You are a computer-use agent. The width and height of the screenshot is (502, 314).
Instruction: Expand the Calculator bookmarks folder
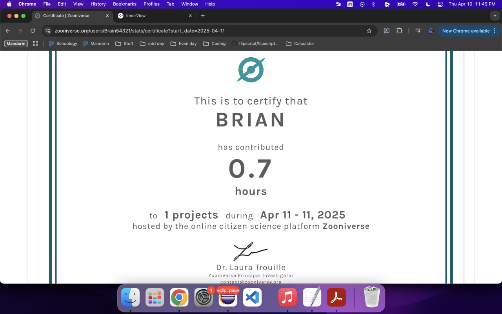(x=300, y=44)
